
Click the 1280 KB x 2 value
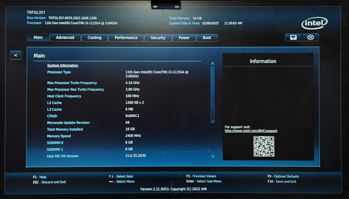coord(135,103)
